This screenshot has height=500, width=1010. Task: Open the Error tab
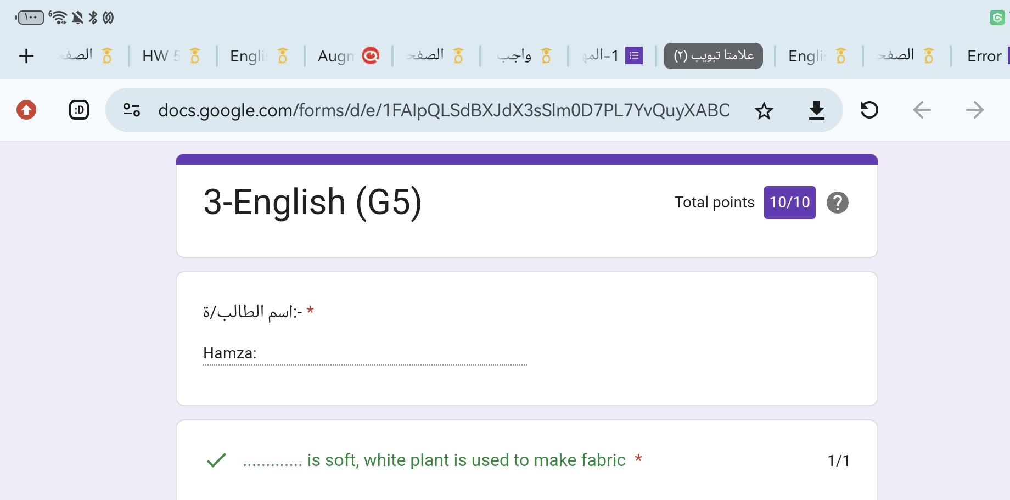tap(984, 56)
